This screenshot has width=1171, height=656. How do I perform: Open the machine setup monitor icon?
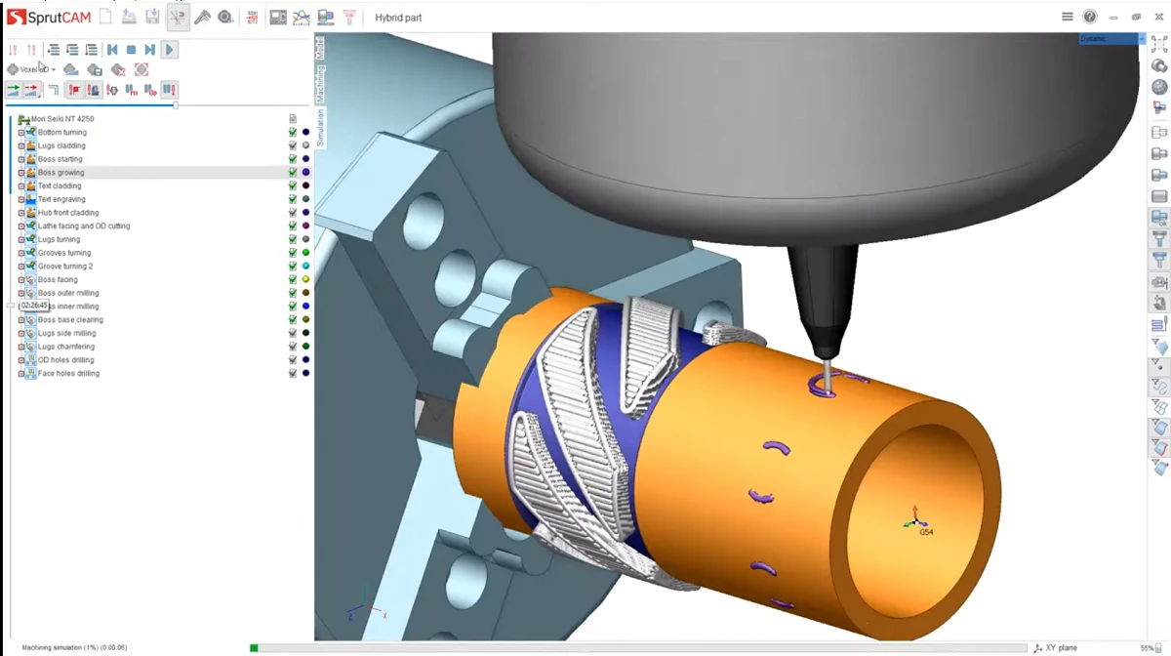click(278, 17)
